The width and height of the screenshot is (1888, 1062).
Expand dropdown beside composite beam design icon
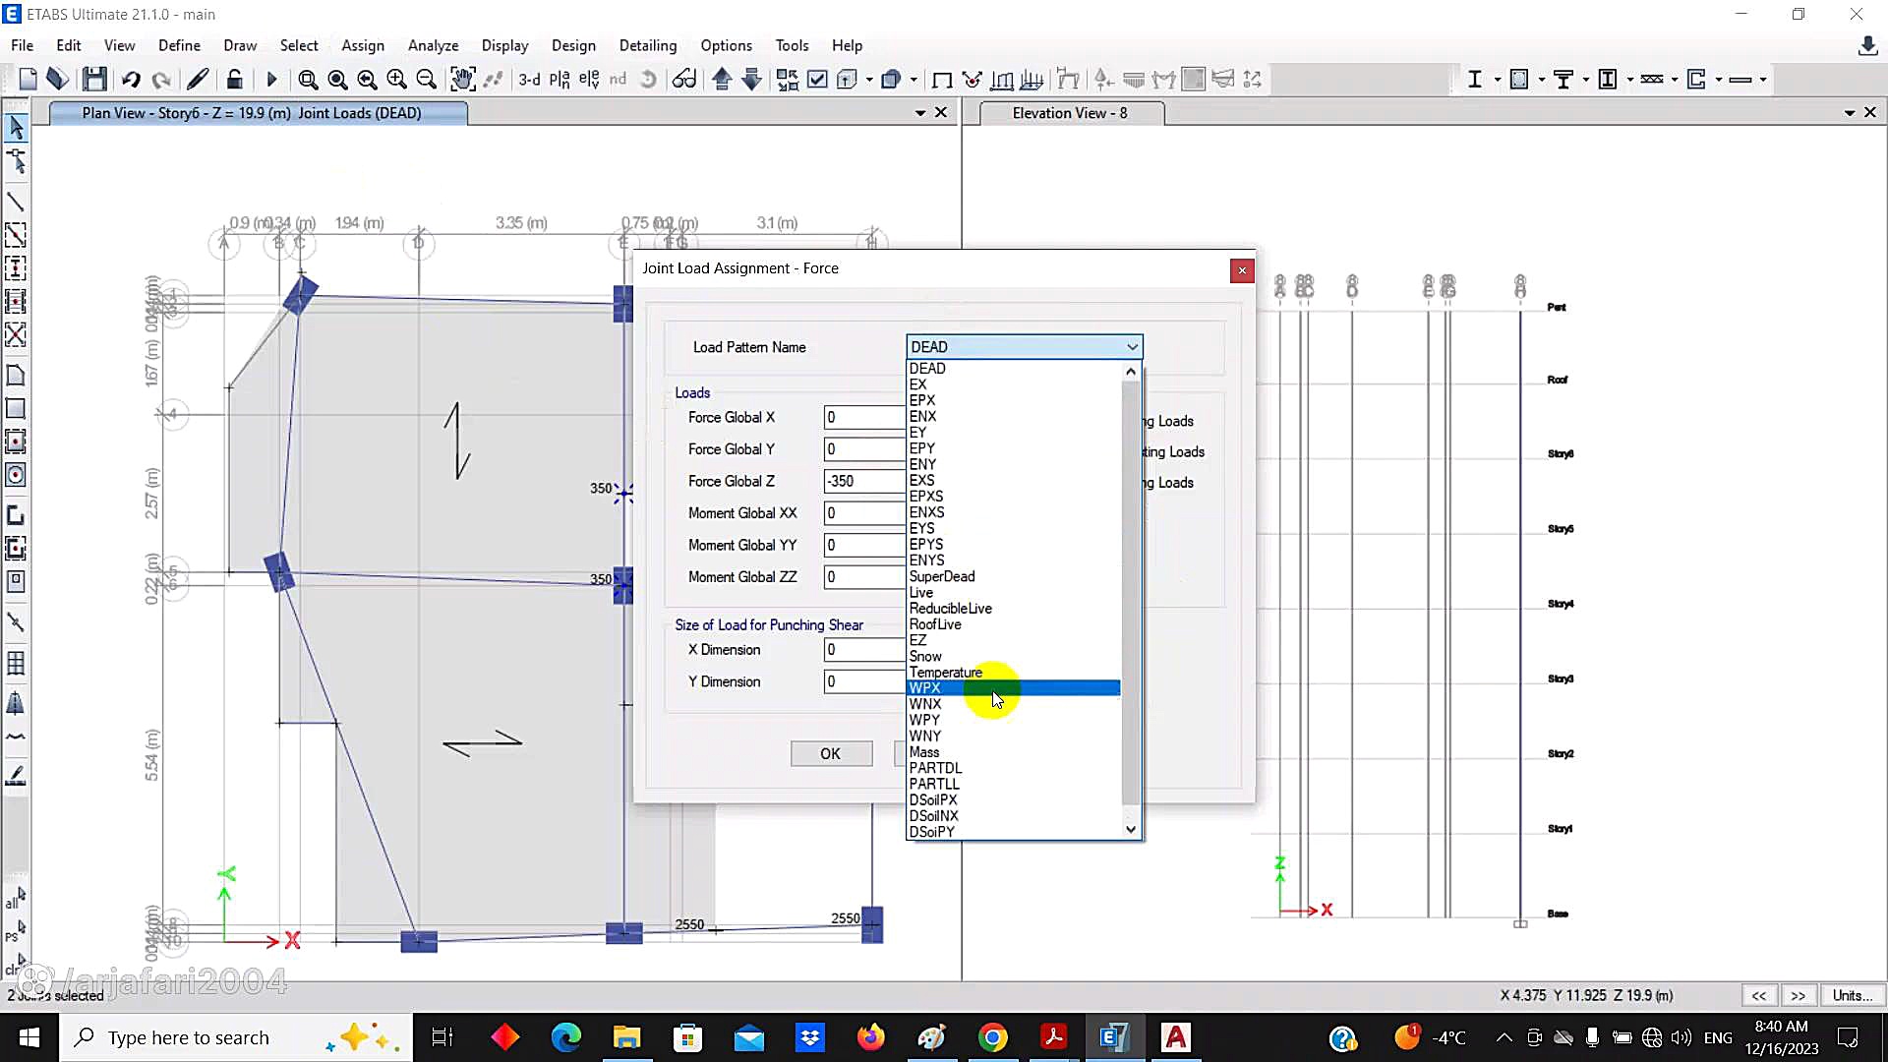[x=1585, y=80]
